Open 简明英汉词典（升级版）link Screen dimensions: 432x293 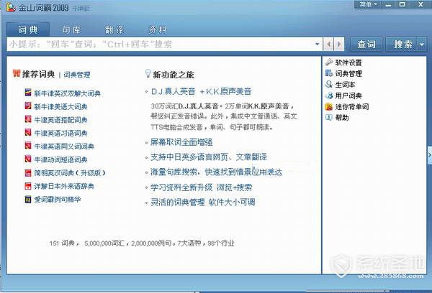click(70, 173)
